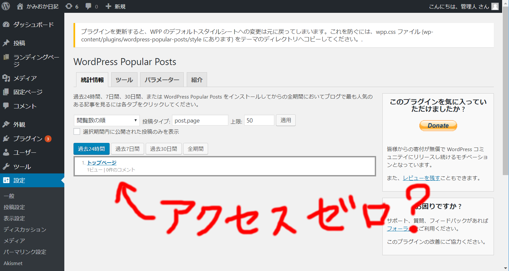Click こんにちは、管理人 さん account link

tap(459, 7)
